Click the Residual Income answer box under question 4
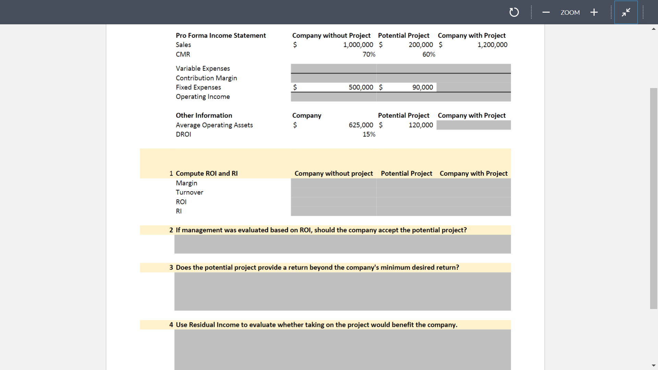Viewport: 658px width, 370px height. point(342,349)
